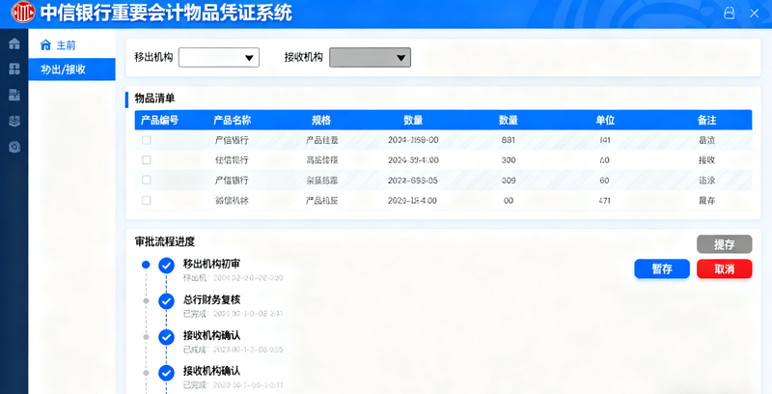772x394 pixels.
Task: Sort by 单位 column header
Action: pos(605,120)
